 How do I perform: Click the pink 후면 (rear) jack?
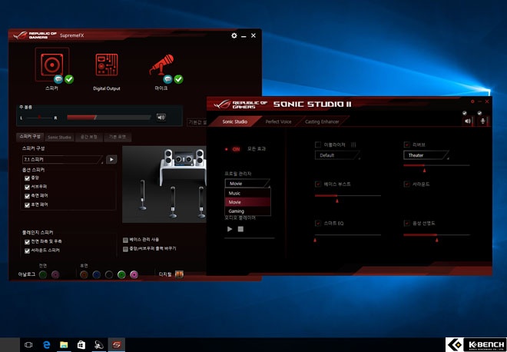click(134, 274)
